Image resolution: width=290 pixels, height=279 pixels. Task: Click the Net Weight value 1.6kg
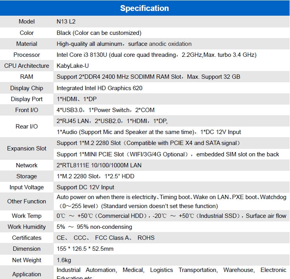point(64,260)
